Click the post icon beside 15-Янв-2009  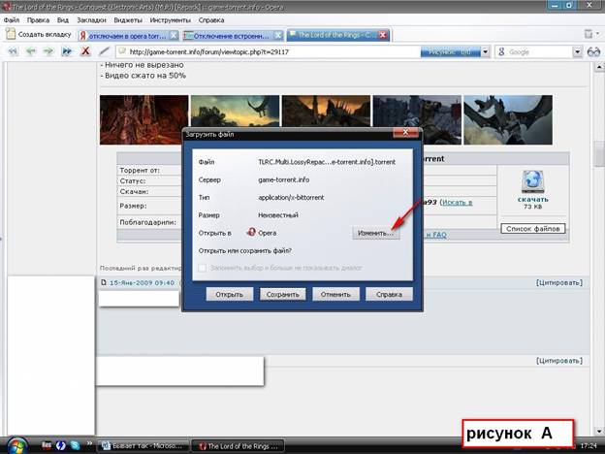104,282
